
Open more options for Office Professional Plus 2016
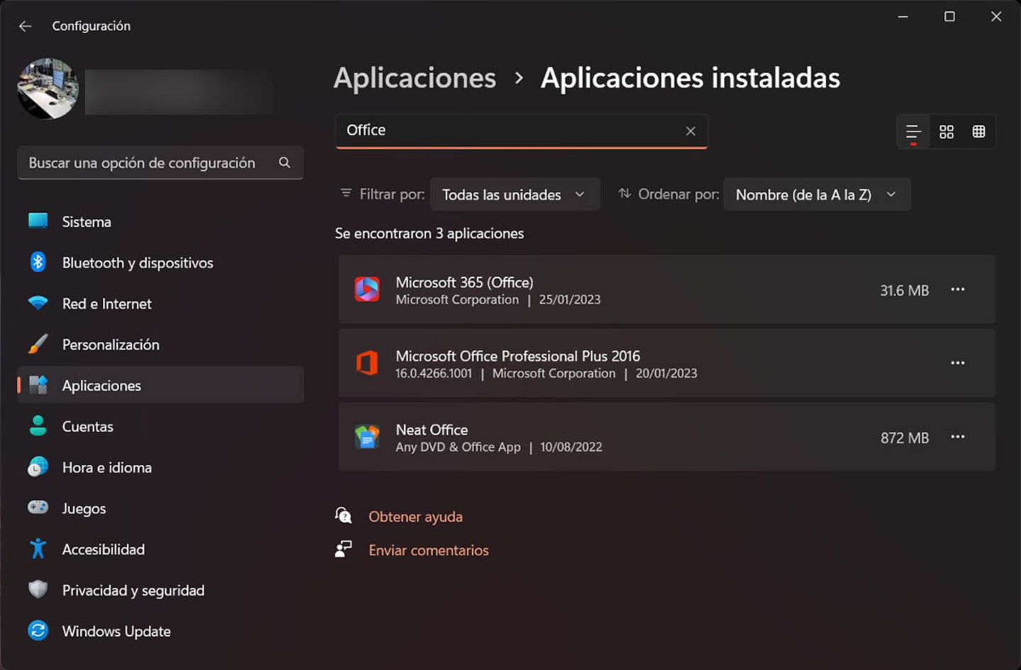[958, 363]
